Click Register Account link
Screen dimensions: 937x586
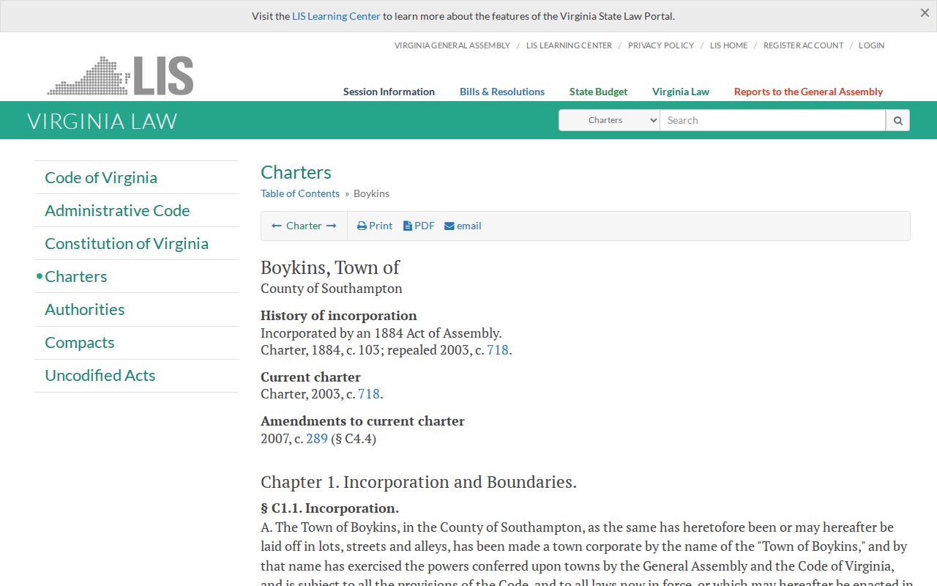(x=803, y=45)
